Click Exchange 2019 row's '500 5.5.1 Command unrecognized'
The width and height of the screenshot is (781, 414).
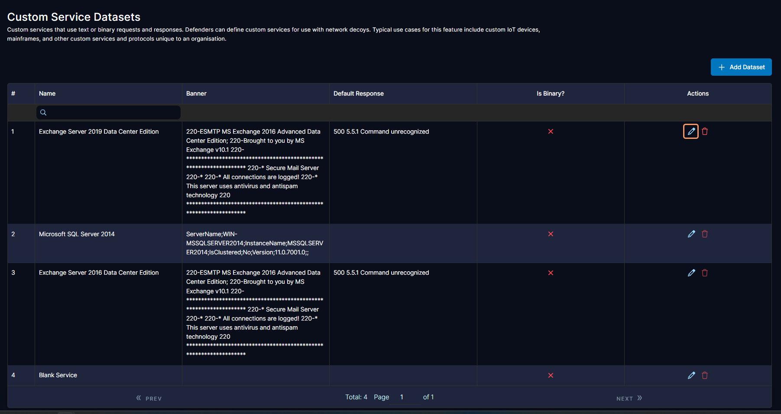click(381, 132)
